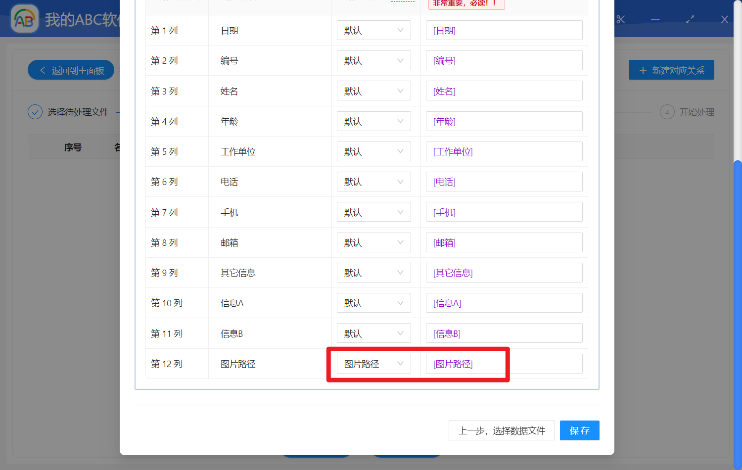This screenshot has height=470, width=742.
Task: Click the scissors cut icon in the title bar
Action: (621, 19)
